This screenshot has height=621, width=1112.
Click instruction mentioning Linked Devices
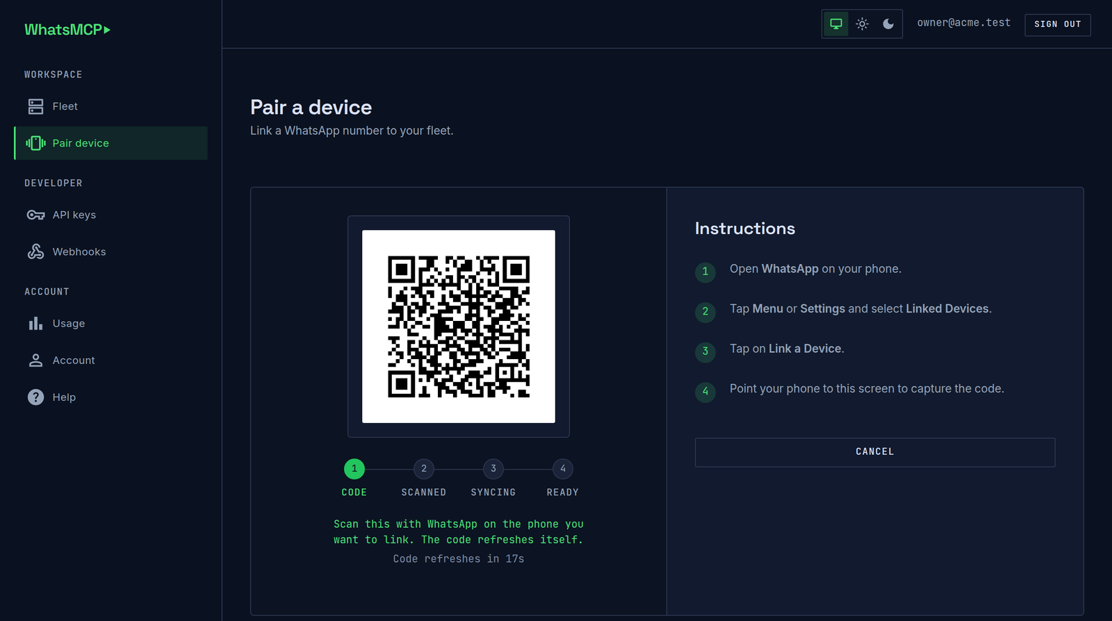point(860,308)
